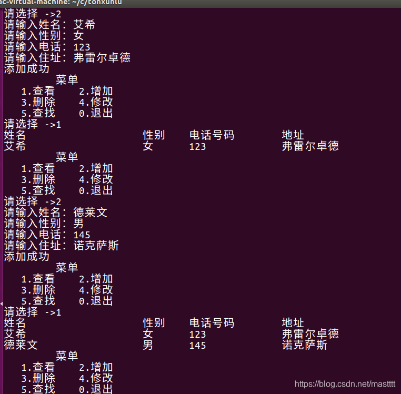Click the 诺克萨斯 address cell in the 德莱文 table row

pyautogui.click(x=305, y=345)
